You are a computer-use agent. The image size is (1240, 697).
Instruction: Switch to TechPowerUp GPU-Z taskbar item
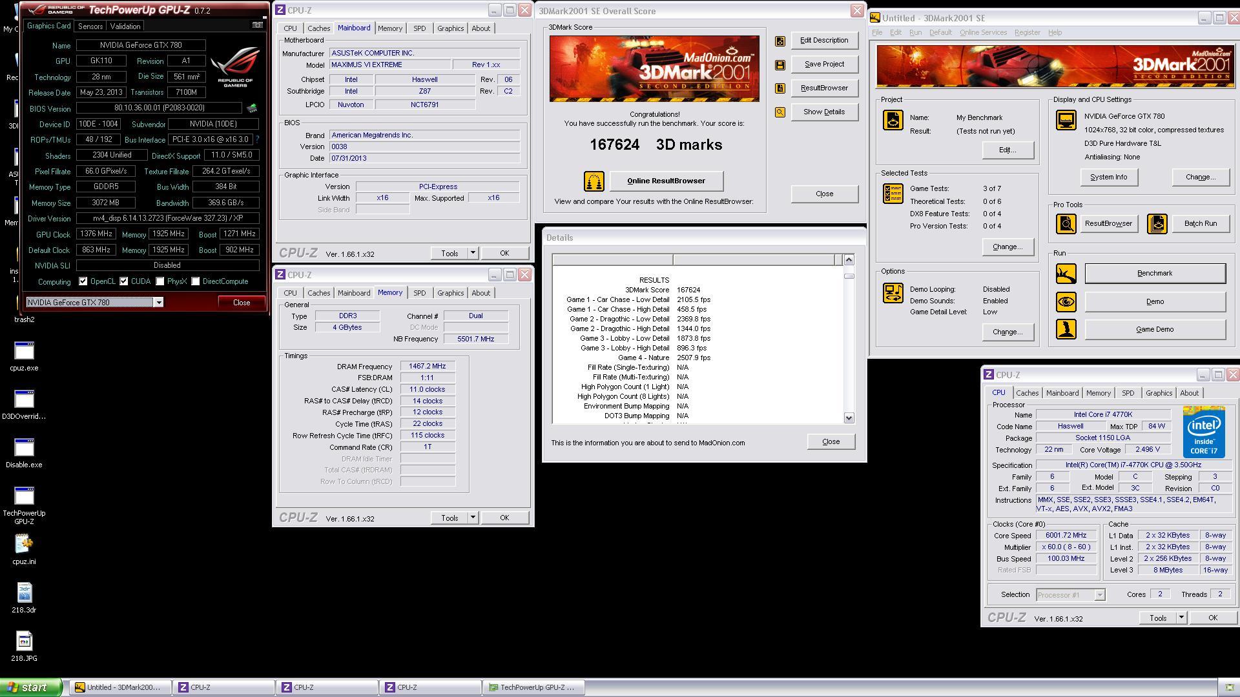click(x=535, y=688)
